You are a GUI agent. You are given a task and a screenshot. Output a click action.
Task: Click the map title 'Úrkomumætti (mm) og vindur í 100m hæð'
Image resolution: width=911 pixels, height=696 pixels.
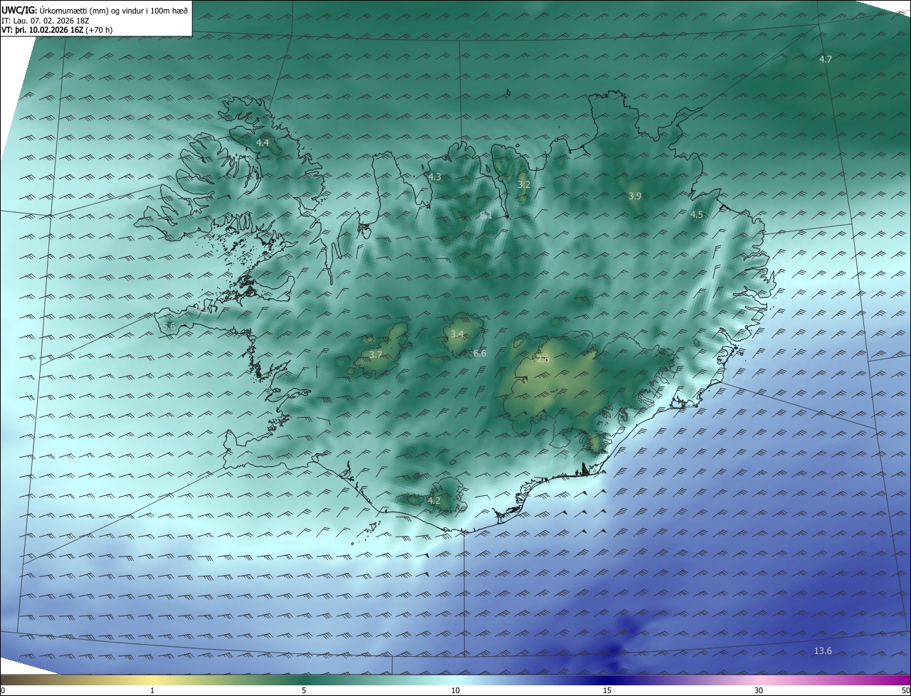click(x=114, y=11)
